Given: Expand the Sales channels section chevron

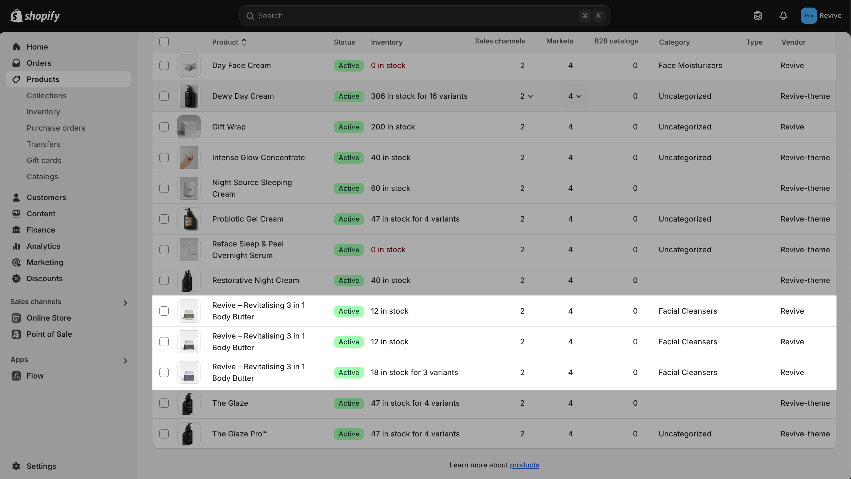Looking at the screenshot, I should coord(125,302).
